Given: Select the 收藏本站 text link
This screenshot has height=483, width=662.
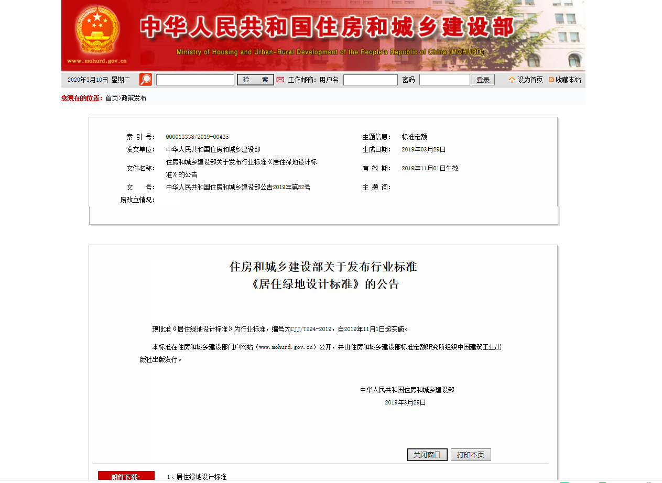Looking at the screenshot, I should click(568, 80).
